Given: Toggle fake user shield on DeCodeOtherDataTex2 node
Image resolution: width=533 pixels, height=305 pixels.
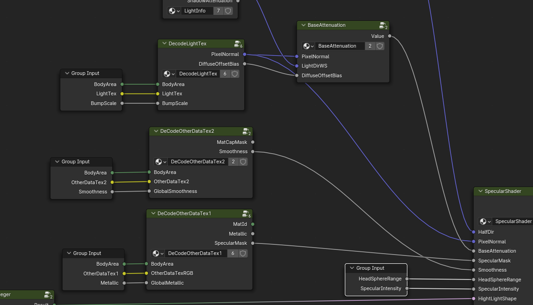Looking at the screenshot, I should pos(243,162).
